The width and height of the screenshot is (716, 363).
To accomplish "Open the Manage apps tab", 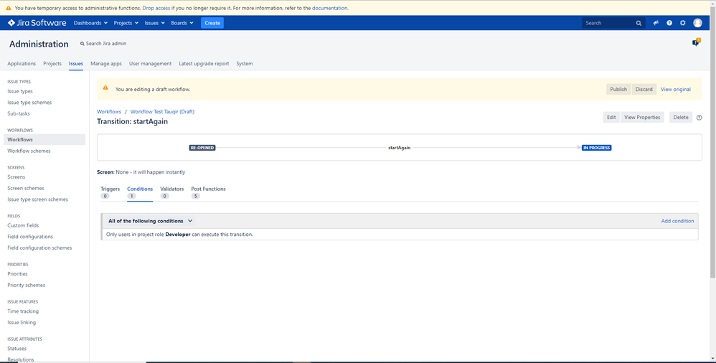I will pos(106,63).
